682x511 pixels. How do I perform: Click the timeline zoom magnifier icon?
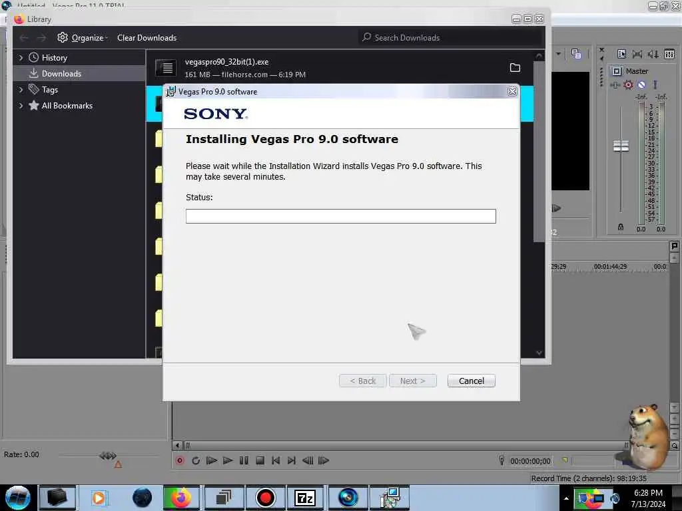[674, 446]
